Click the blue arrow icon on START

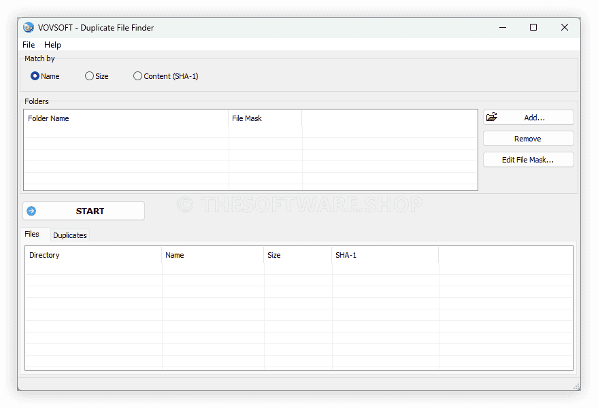pyautogui.click(x=32, y=211)
